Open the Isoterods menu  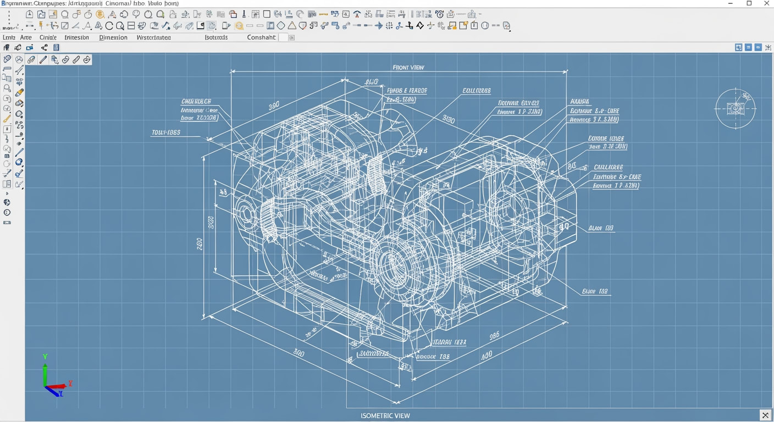click(x=216, y=37)
